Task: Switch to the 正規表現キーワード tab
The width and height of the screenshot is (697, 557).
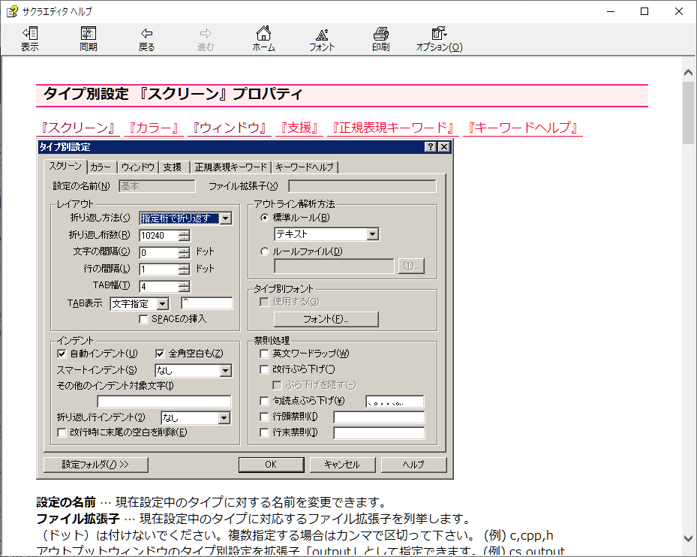Action: coord(230,167)
